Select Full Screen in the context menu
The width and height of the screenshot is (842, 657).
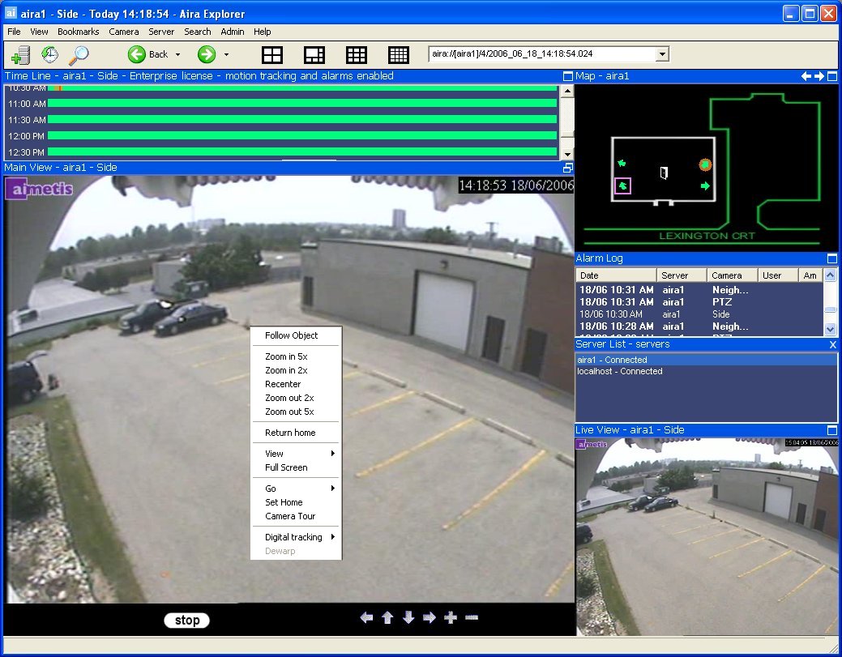(297, 467)
